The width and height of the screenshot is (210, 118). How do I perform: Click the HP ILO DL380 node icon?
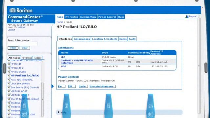9,71
